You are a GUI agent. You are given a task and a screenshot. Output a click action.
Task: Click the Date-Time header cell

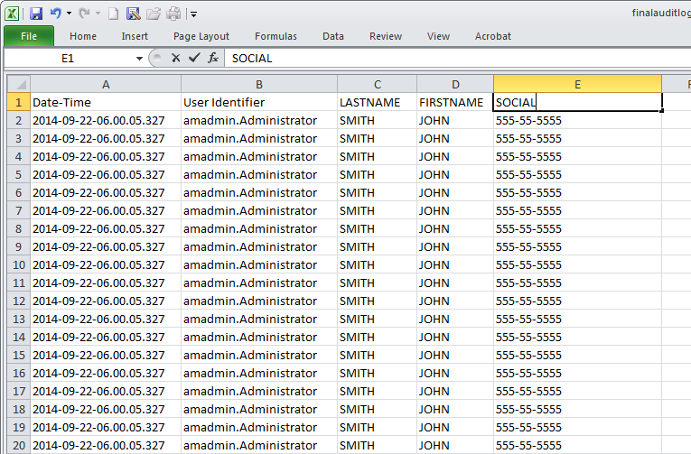pos(106,102)
